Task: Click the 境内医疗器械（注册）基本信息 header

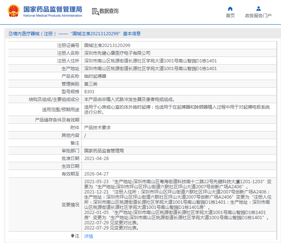Action: click(x=75, y=34)
